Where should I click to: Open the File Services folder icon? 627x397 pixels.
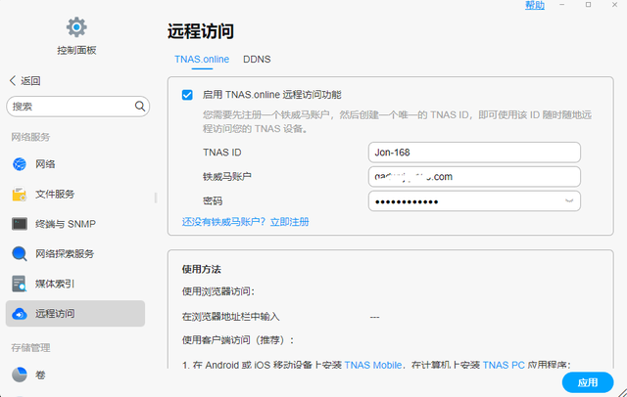tap(20, 194)
